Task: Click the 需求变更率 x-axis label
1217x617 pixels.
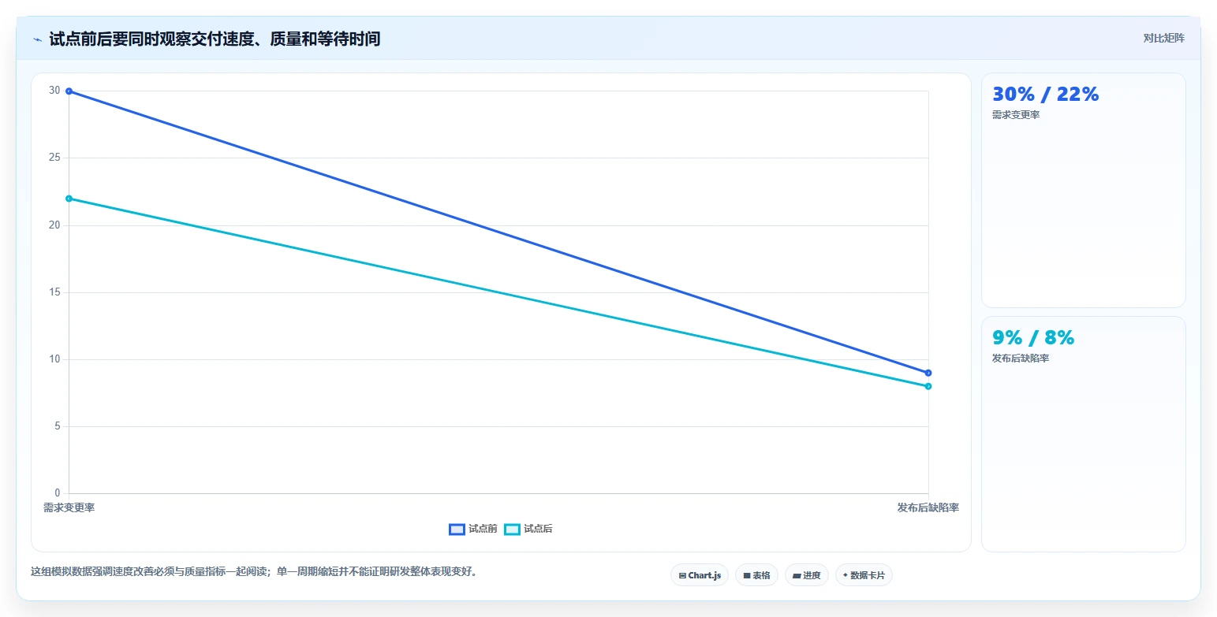Action: point(69,507)
